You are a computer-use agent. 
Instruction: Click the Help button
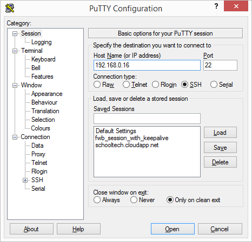[78, 229]
